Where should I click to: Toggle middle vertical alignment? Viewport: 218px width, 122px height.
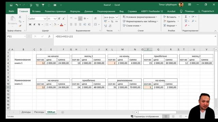click(x=76, y=18)
